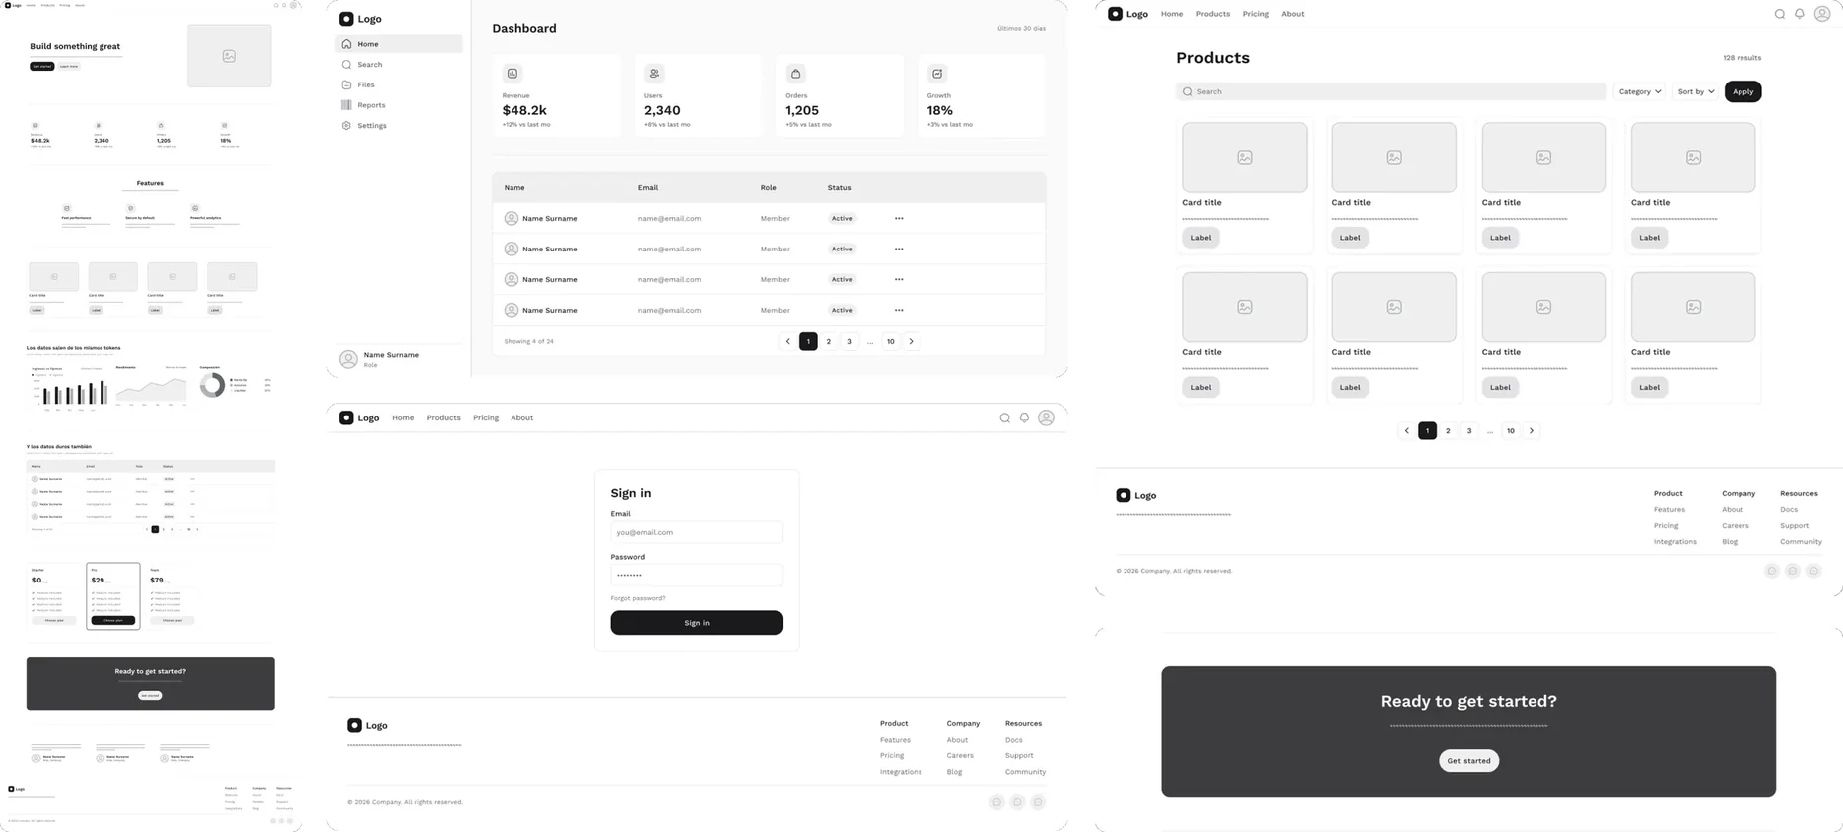Click the Apply button in the Products filter bar
Viewport: 1843px width, 832px height.
point(1742,91)
